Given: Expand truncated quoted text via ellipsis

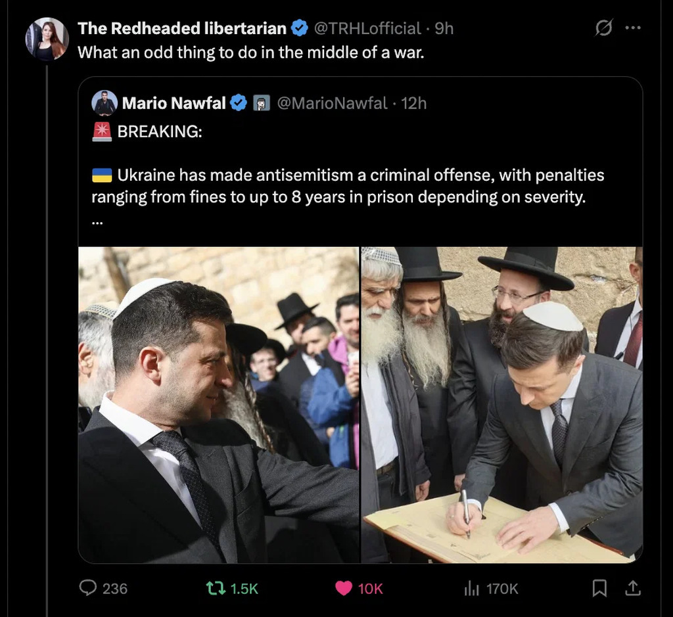Looking at the screenshot, I should 97,221.
